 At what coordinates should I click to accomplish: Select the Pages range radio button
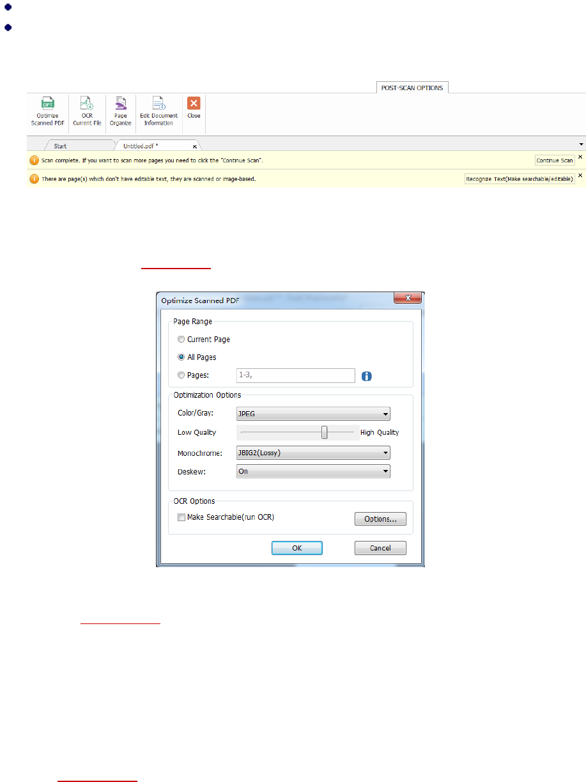181,375
